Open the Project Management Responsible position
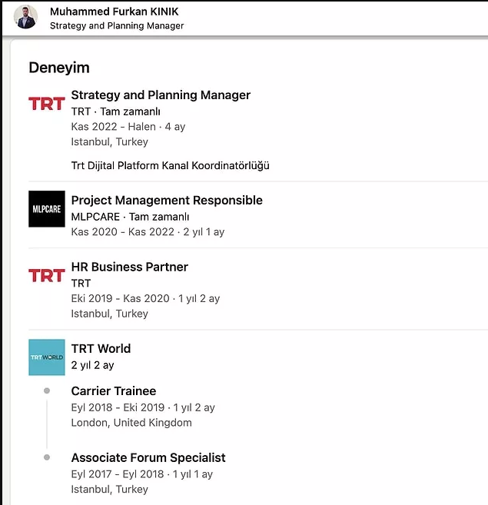This screenshot has width=488, height=505. (x=167, y=200)
